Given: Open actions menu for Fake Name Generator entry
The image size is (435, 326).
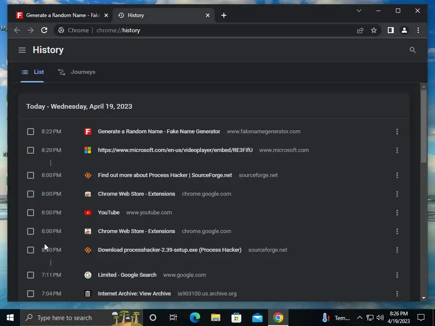Looking at the screenshot, I should [x=397, y=132].
